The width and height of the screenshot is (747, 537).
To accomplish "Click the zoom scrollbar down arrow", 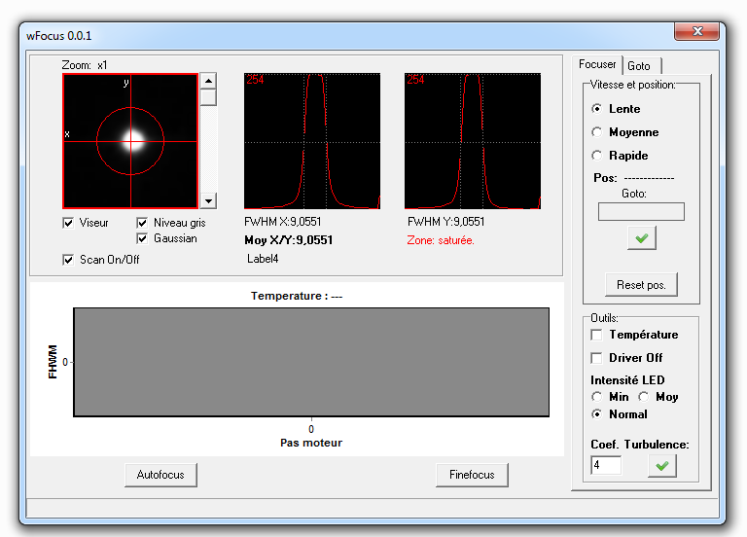I will [x=208, y=200].
